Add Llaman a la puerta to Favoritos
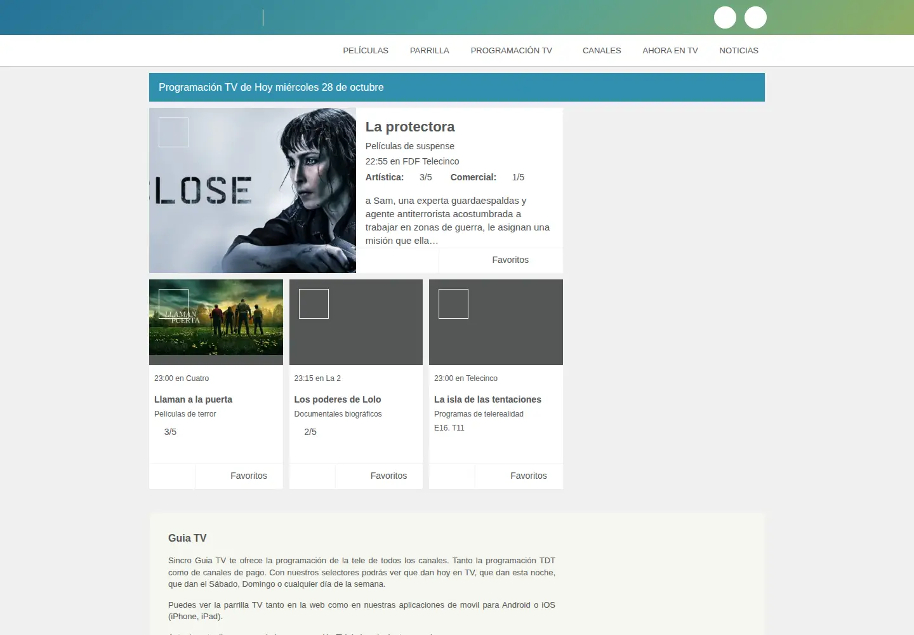Viewport: 914px width, 635px height. (x=249, y=476)
